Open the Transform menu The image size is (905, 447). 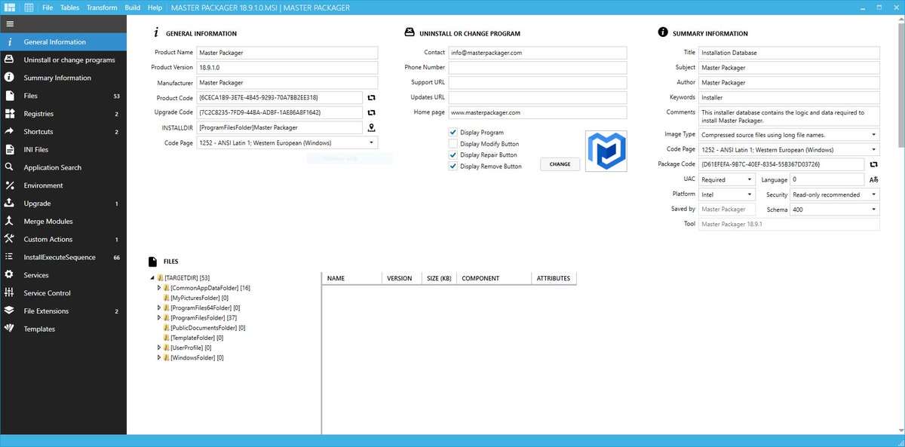pos(102,8)
